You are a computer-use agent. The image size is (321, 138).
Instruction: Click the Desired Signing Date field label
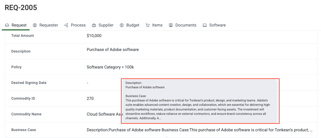[x=29, y=83]
